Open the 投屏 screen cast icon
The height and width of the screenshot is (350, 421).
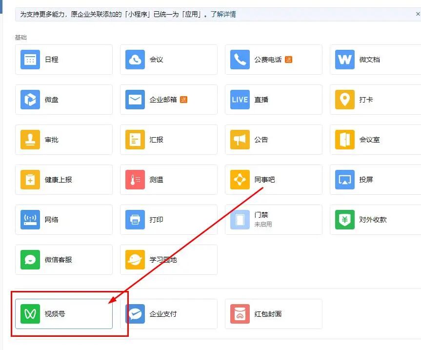click(x=345, y=180)
